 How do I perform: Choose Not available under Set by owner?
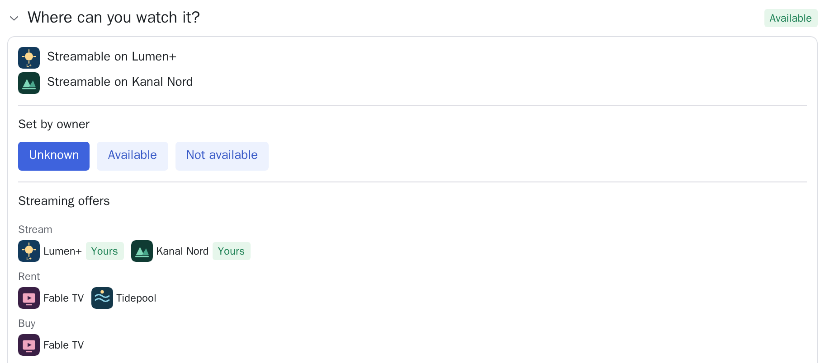coord(222,156)
